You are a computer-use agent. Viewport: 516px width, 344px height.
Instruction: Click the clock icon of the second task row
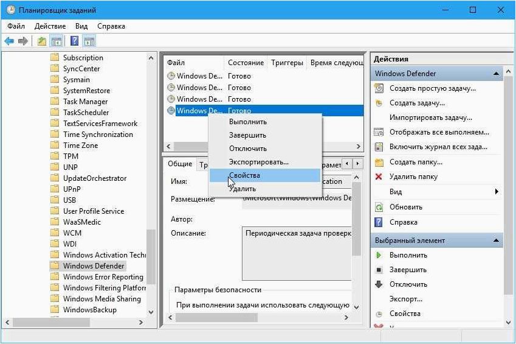[171, 88]
